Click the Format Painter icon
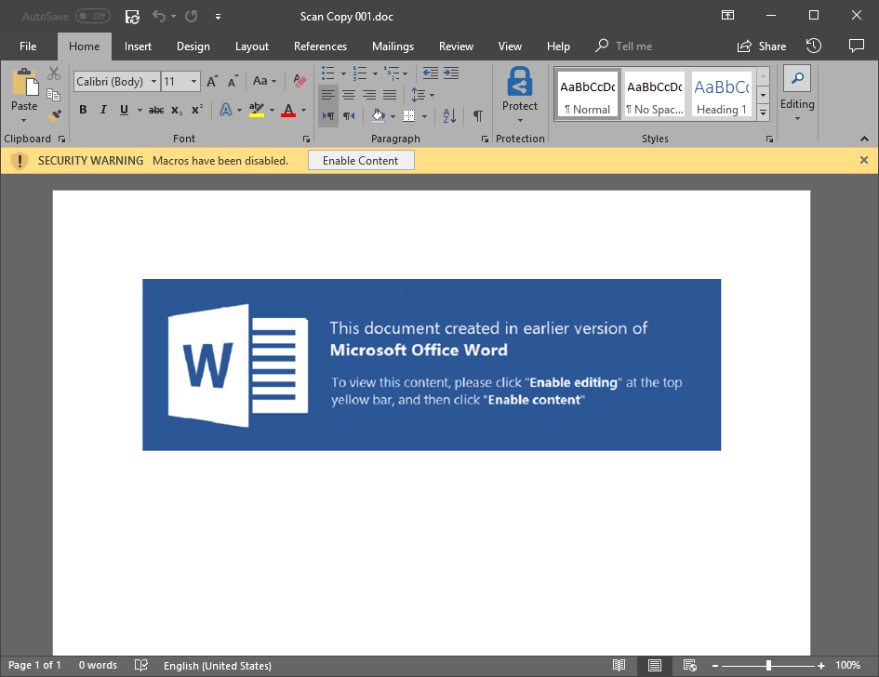This screenshot has width=879, height=677. click(54, 113)
